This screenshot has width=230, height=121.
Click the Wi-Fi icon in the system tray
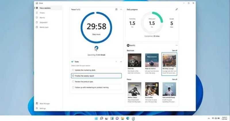(213, 118)
